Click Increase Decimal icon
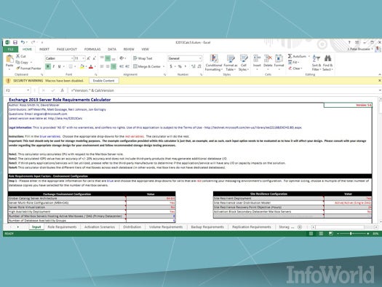 [194, 66]
